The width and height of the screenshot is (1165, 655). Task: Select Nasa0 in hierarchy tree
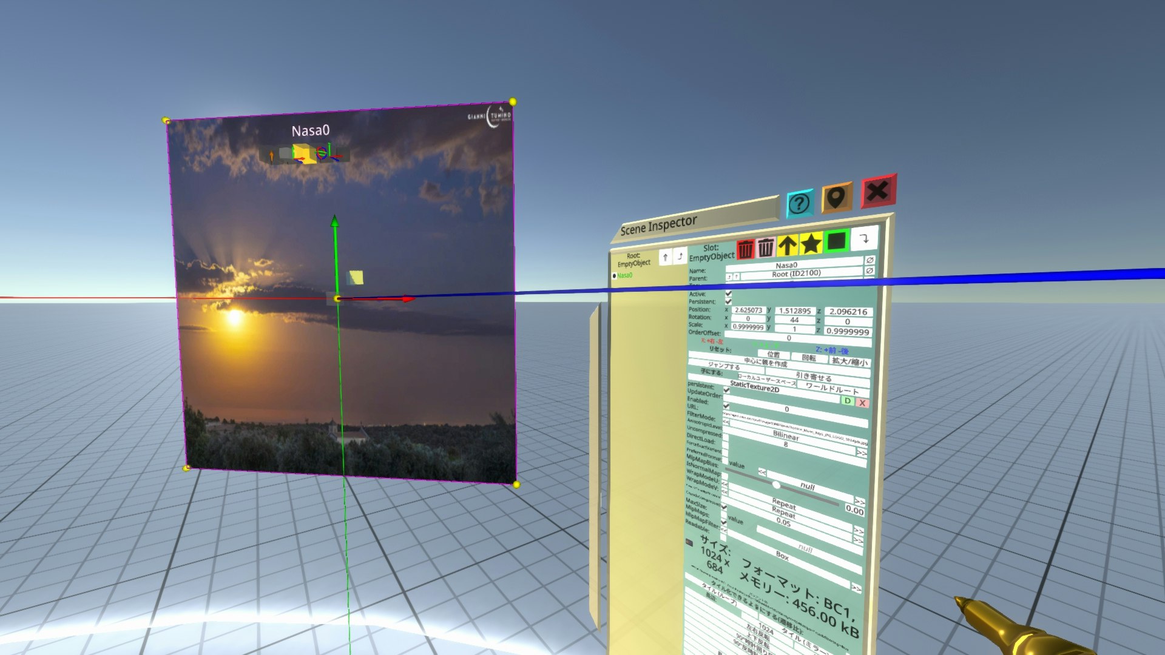(624, 275)
